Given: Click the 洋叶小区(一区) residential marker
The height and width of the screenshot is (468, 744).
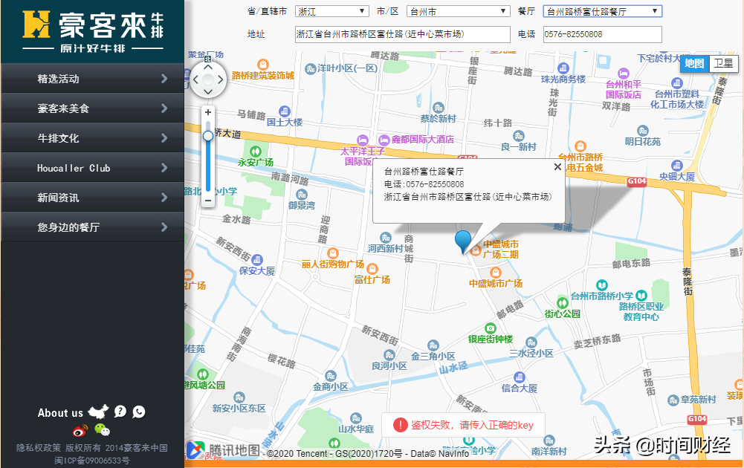Looking at the screenshot, I should coord(311,69).
